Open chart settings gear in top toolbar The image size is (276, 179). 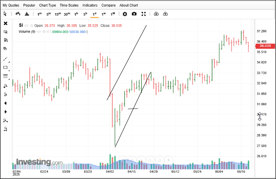coord(125,14)
